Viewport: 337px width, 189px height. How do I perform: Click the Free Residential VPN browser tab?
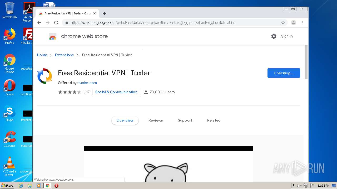tap(67, 13)
